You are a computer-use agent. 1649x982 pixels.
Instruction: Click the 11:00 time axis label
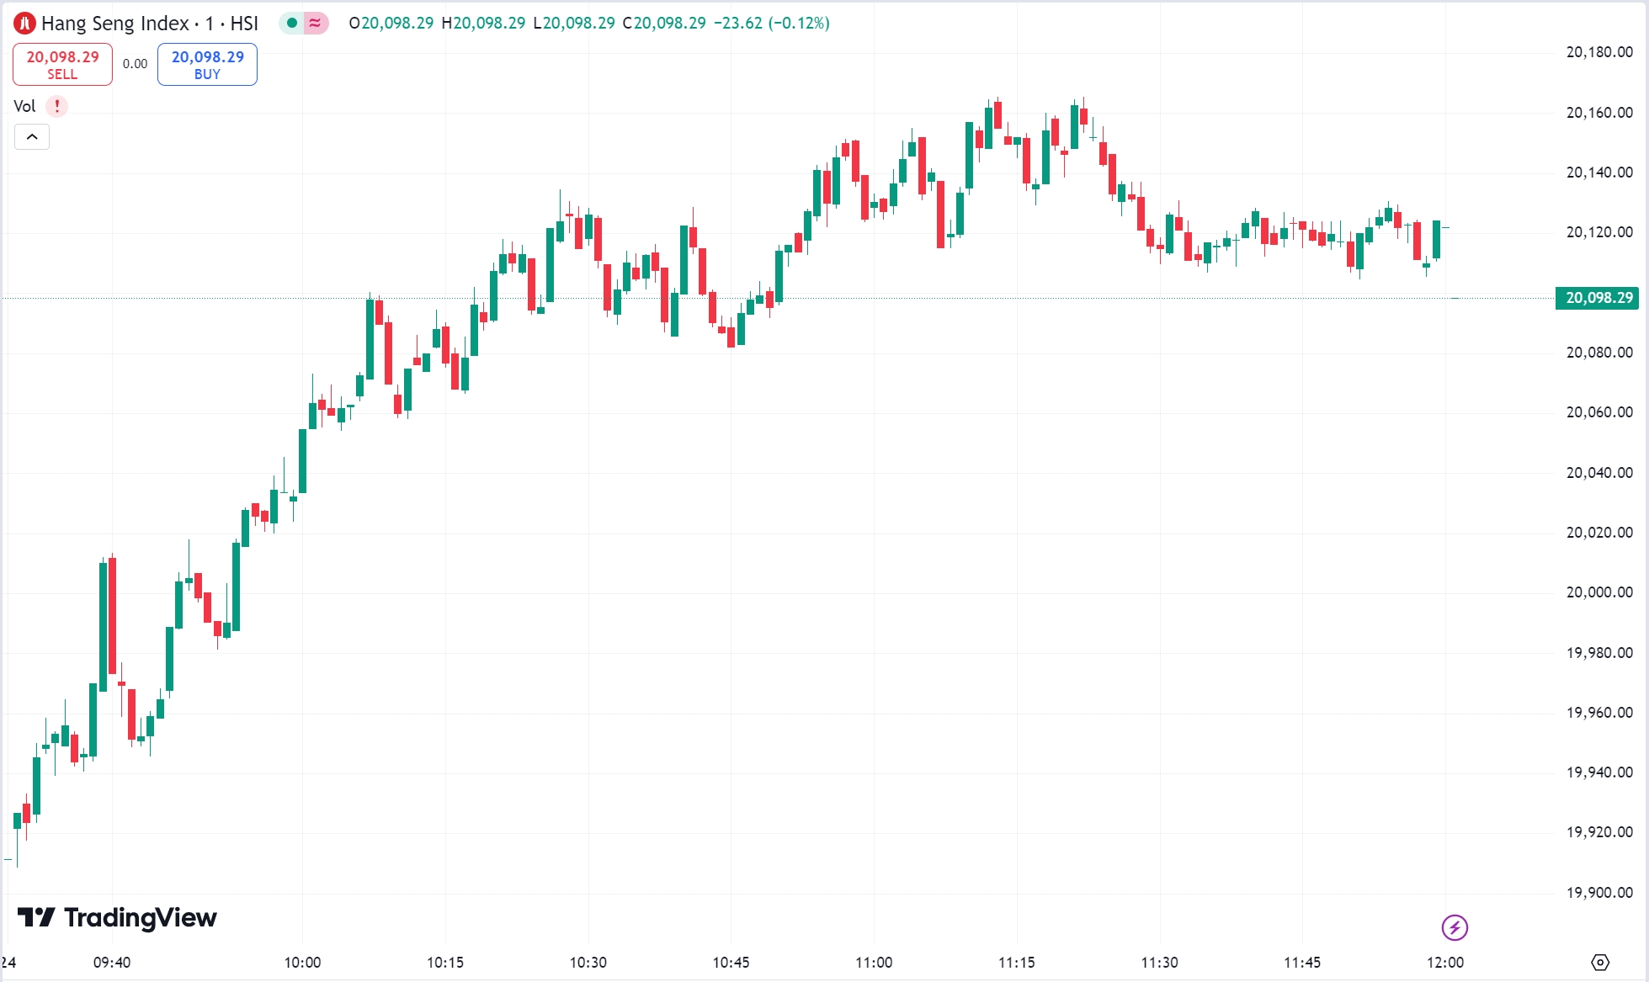[874, 962]
